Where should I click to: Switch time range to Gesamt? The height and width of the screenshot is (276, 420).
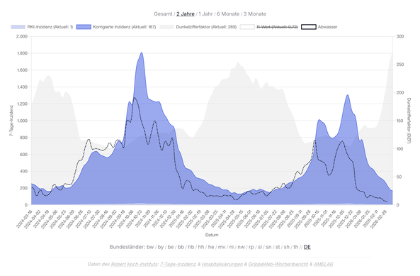(x=163, y=14)
